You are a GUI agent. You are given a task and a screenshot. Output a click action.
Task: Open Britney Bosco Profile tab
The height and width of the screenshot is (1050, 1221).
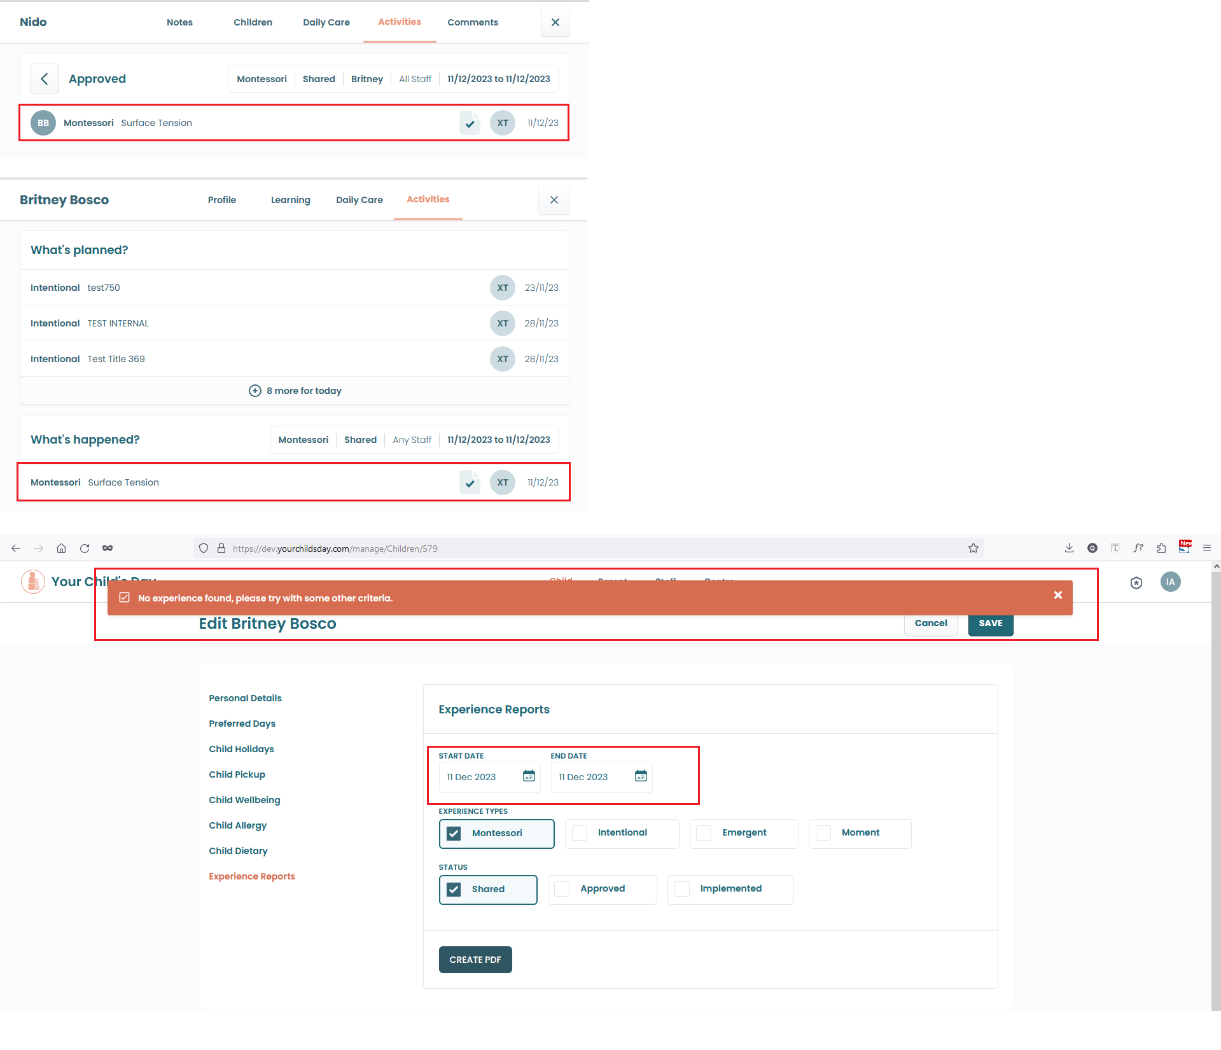222,200
